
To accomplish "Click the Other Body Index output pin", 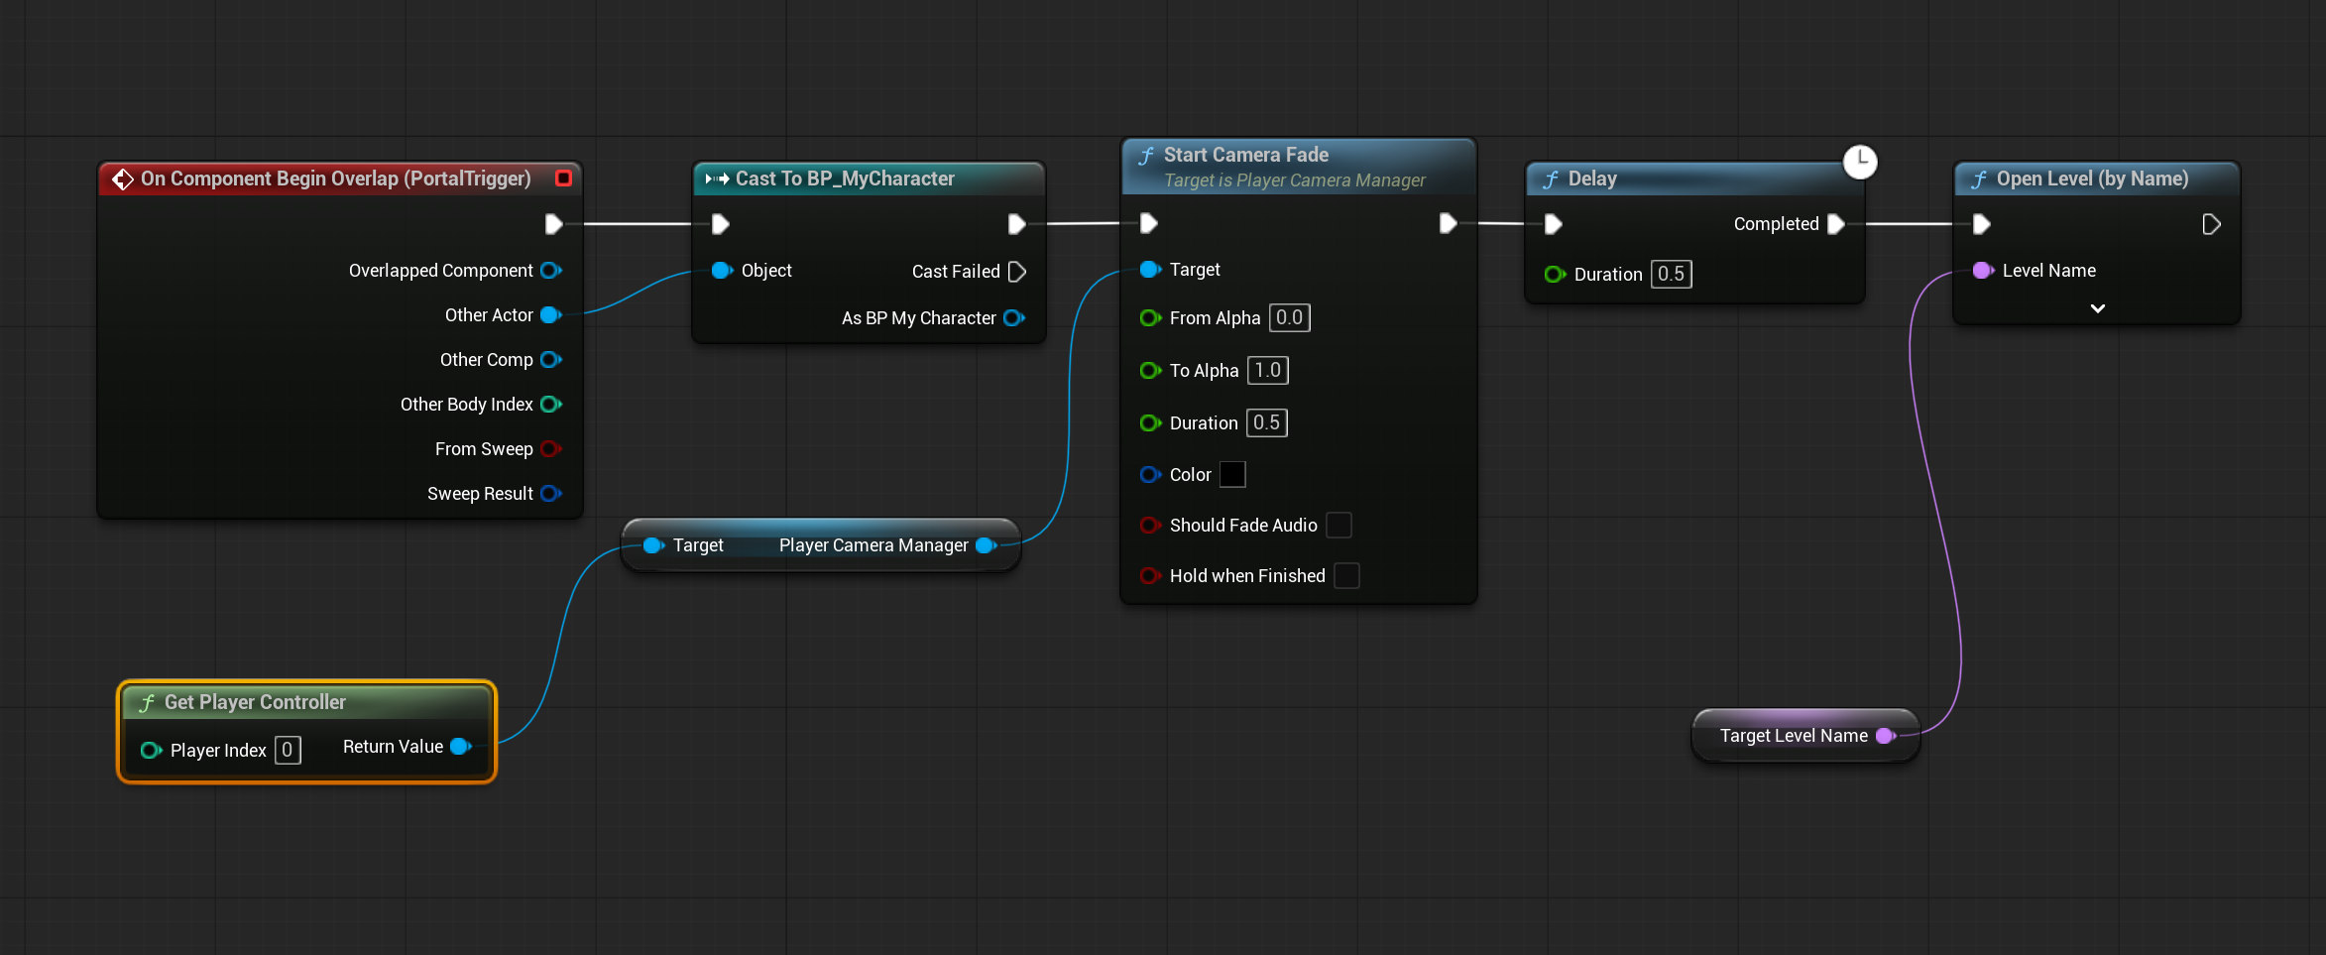I will [551, 405].
